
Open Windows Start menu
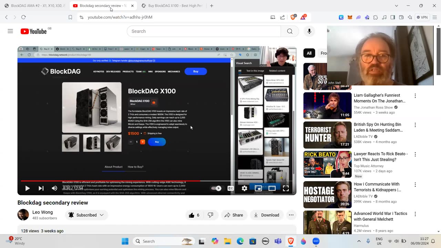click(125, 241)
